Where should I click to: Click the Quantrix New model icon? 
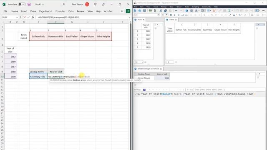pos(135,10)
